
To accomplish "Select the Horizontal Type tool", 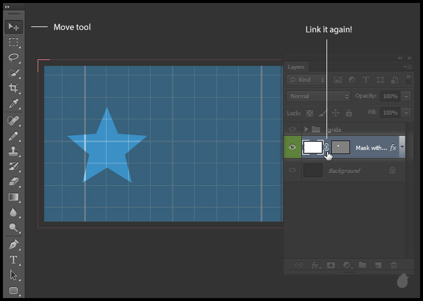I will (14, 259).
